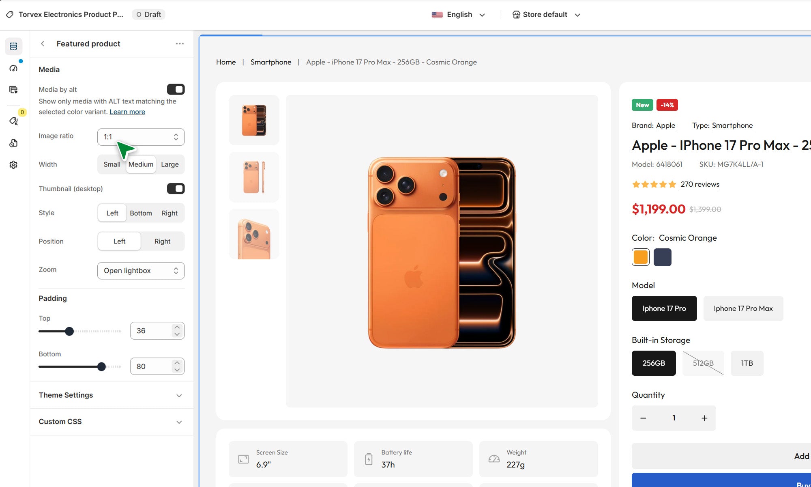Image resolution: width=811 pixels, height=487 pixels.
Task: Click the speed optimization gauge icon
Action: (x=13, y=68)
